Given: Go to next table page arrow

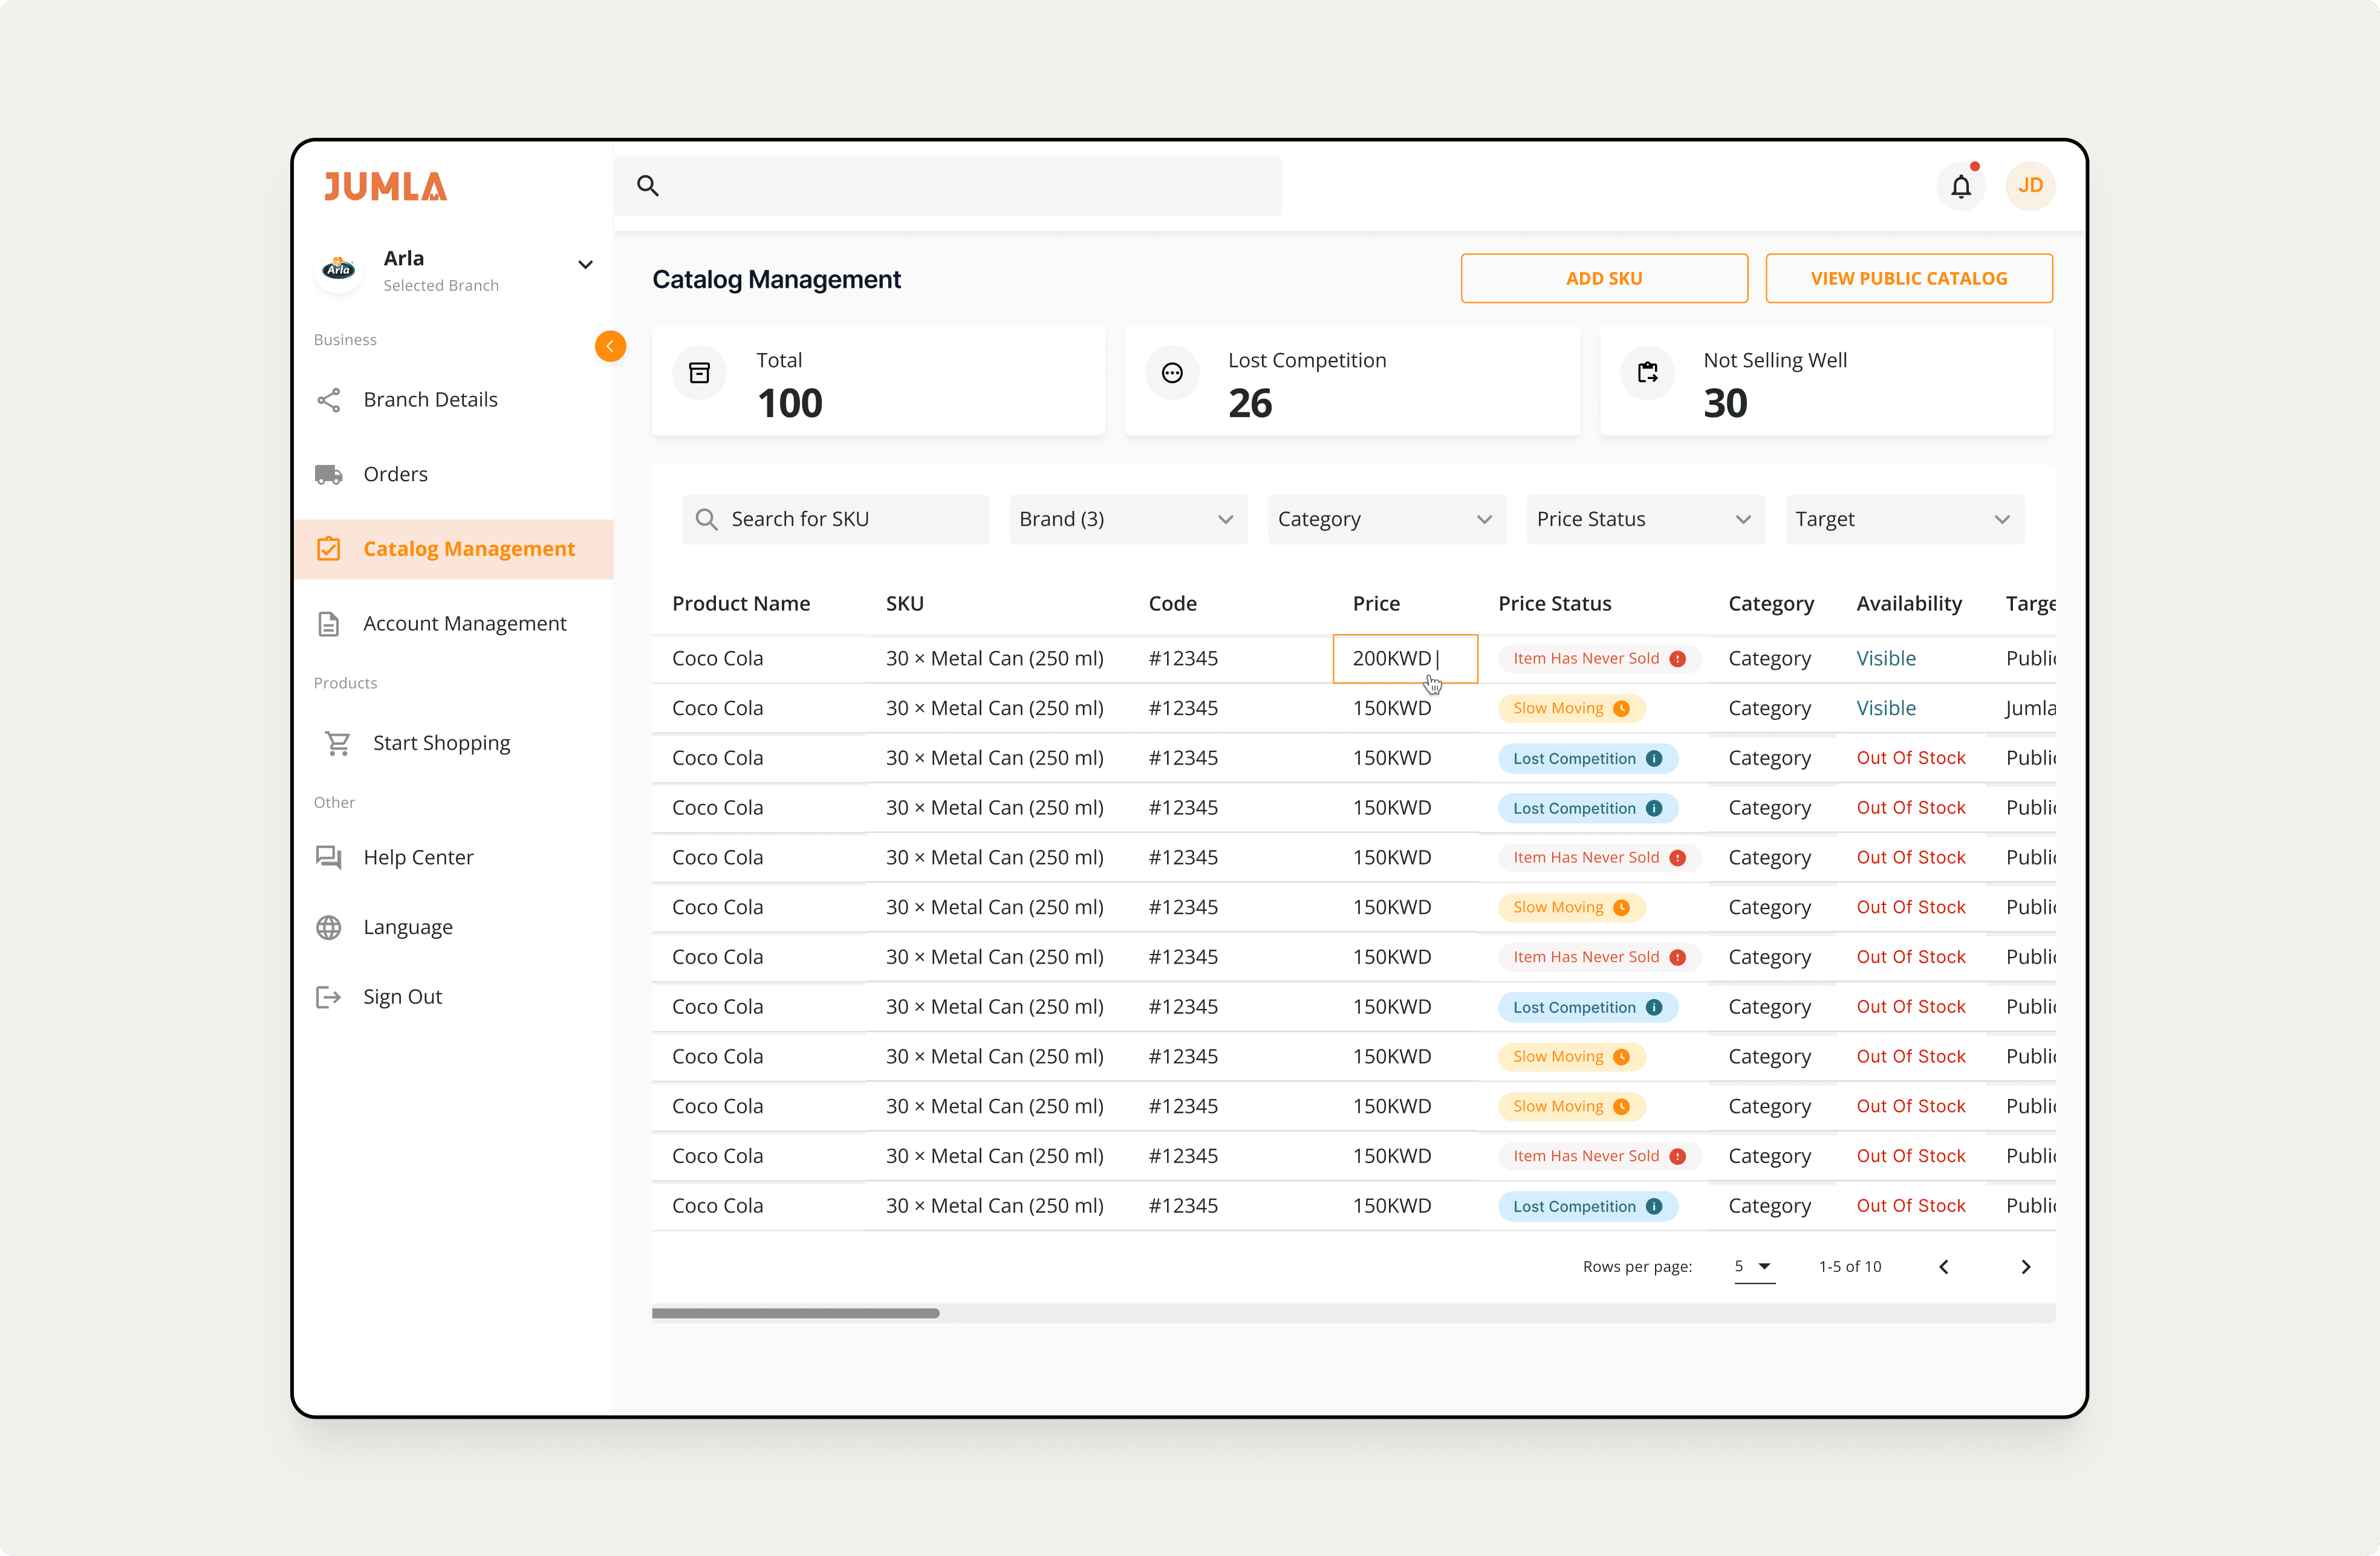Looking at the screenshot, I should tap(2025, 1267).
